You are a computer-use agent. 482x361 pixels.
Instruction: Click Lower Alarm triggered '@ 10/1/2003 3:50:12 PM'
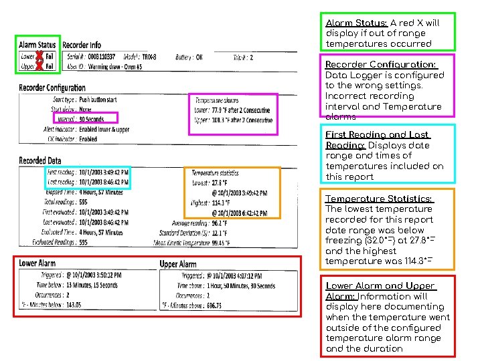click(x=94, y=275)
